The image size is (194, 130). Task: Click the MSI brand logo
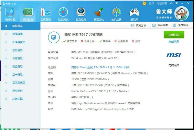[174, 55]
